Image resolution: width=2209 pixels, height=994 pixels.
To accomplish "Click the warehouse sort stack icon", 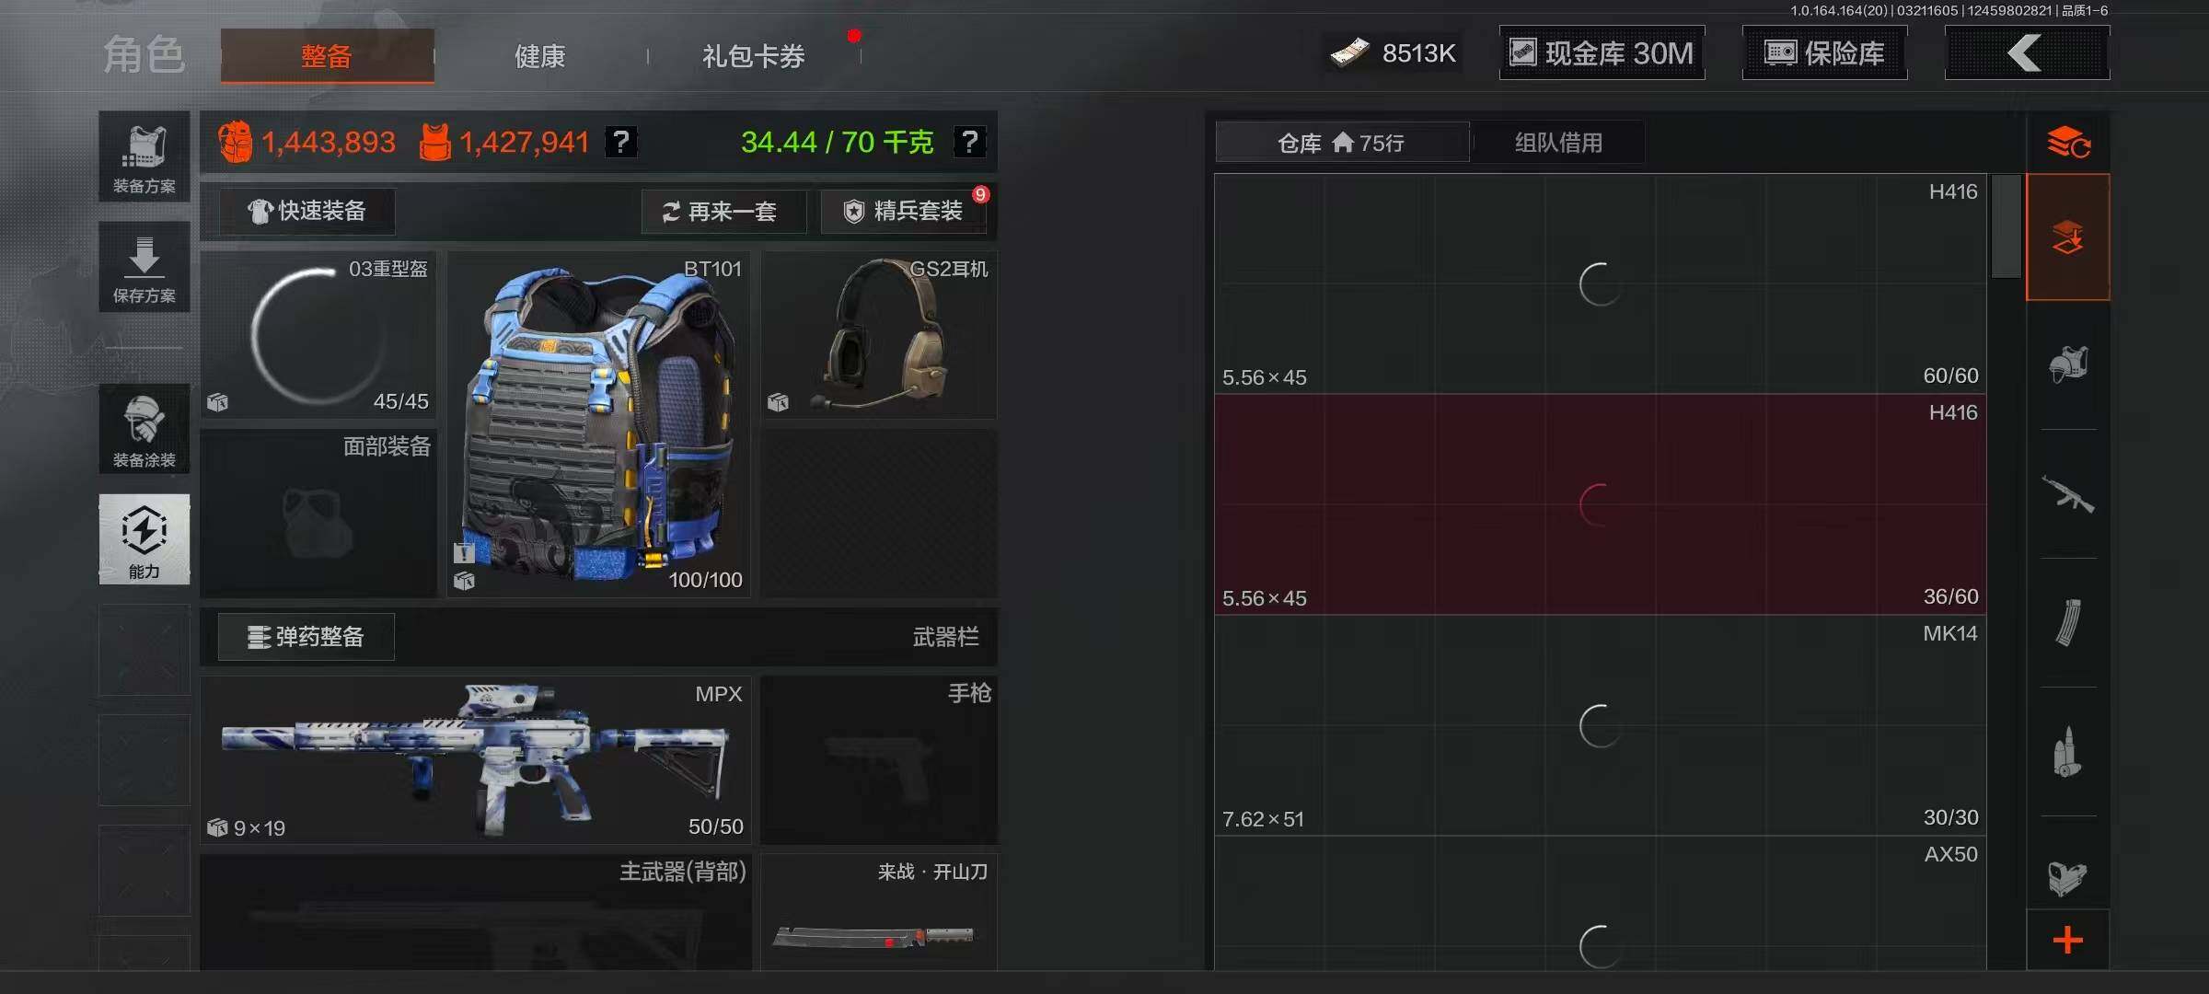I will click(2067, 143).
